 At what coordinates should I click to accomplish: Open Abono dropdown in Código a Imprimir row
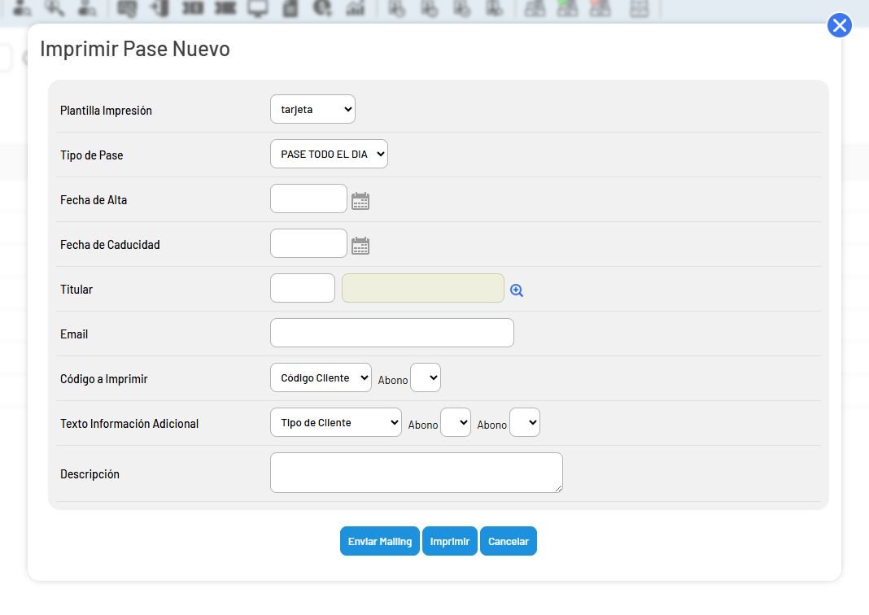pos(426,377)
